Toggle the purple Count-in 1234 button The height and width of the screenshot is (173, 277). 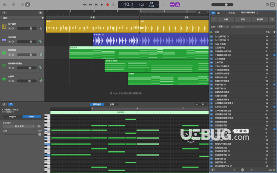pos(172,5)
